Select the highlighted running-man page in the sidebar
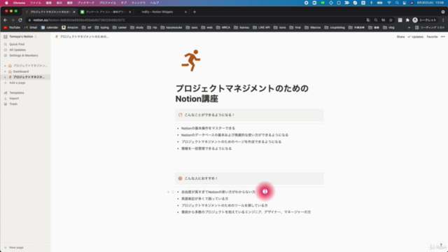The width and height of the screenshot is (448, 252). (29, 77)
